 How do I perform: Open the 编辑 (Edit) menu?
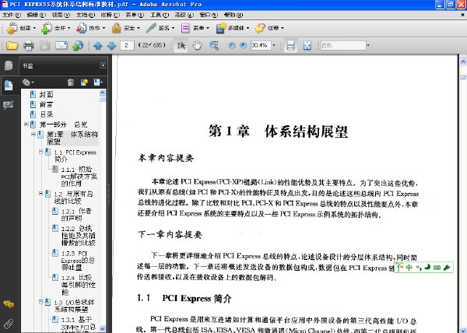(37, 15)
